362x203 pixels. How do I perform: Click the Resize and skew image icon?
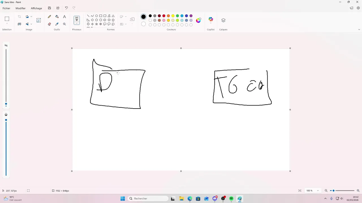(39, 20)
